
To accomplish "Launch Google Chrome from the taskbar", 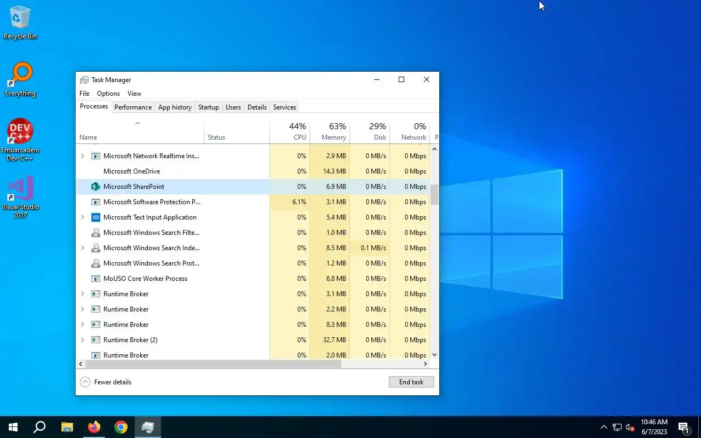I will pos(121,427).
